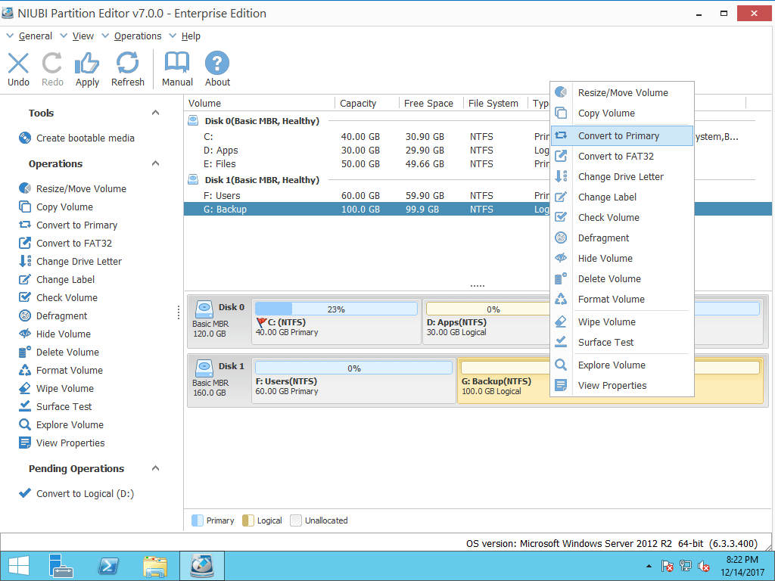Select Defragment in the context menu

tap(622, 238)
